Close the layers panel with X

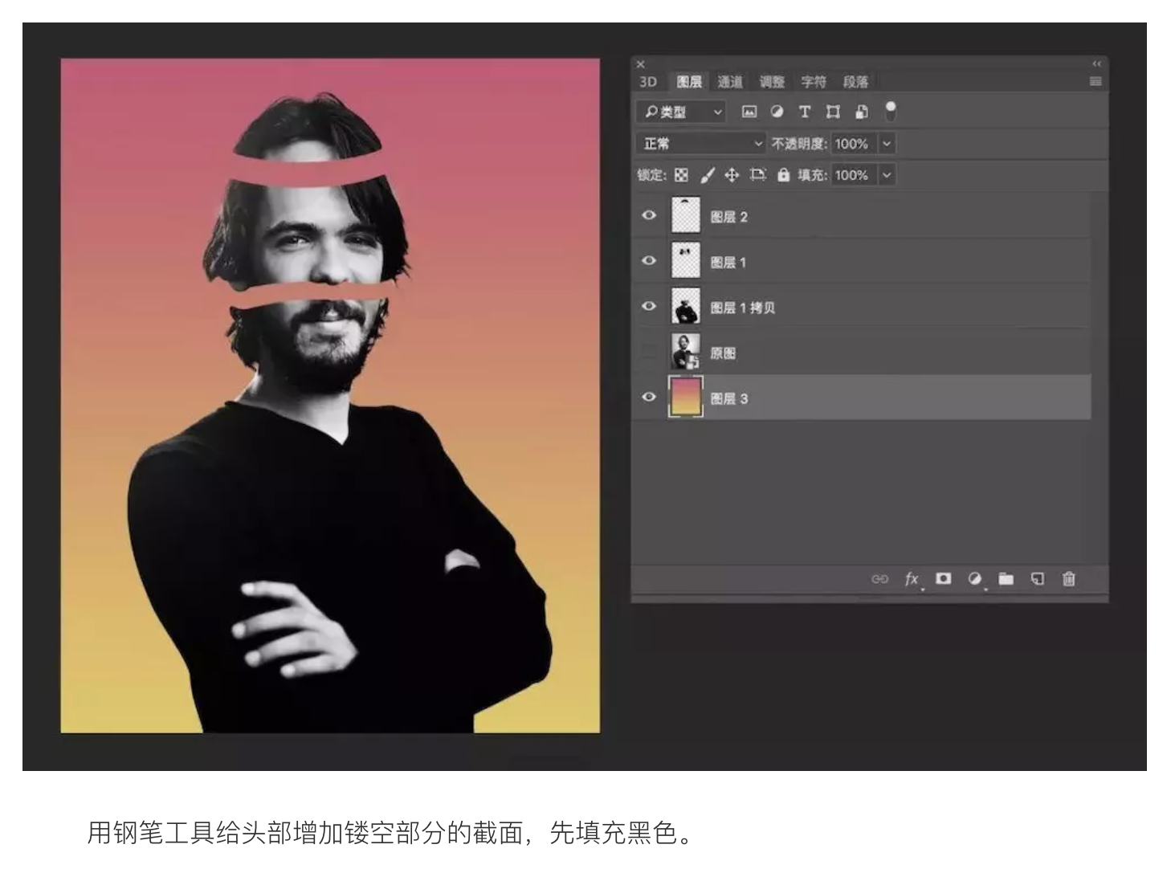(640, 64)
